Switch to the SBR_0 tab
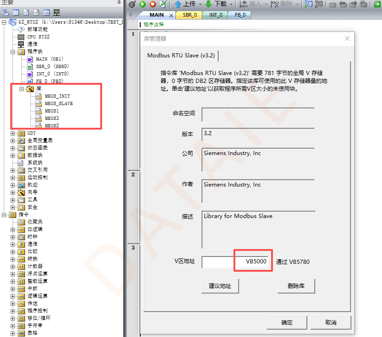Screen dimensions: 382x337 190,15
